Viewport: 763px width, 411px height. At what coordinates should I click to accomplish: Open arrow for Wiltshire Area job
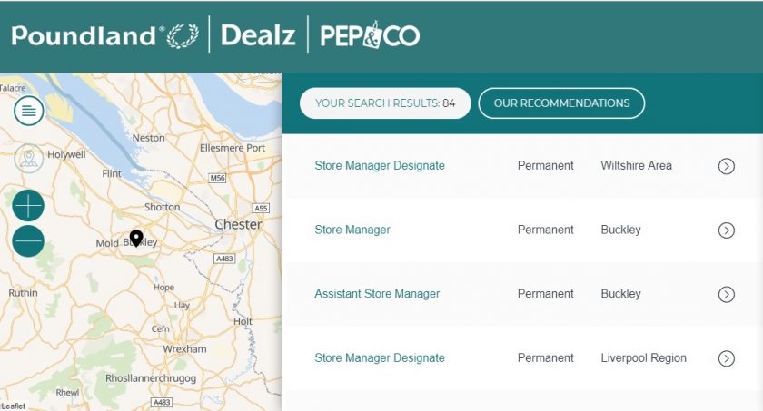coord(726,166)
